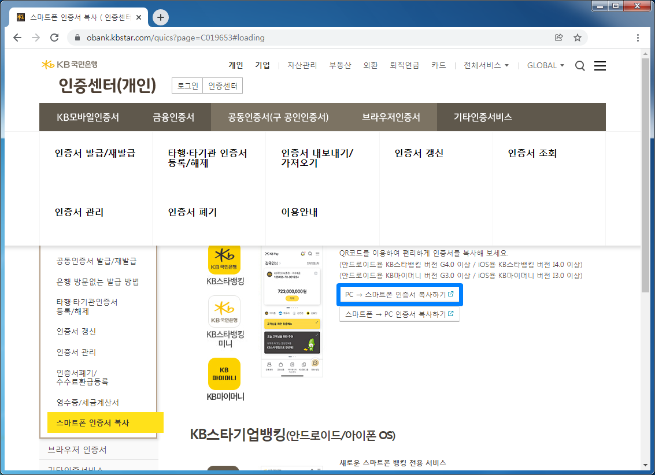Image resolution: width=655 pixels, height=475 pixels.
Task: Open 인증서 조회 in mega menu
Action: (532, 153)
